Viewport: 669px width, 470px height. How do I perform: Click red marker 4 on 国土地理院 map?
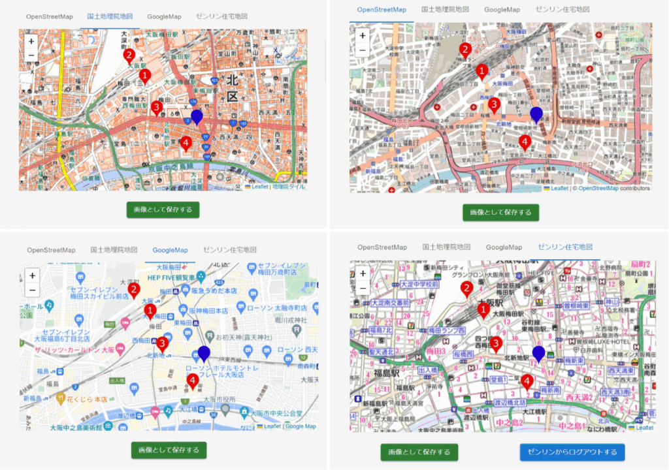pyautogui.click(x=186, y=144)
